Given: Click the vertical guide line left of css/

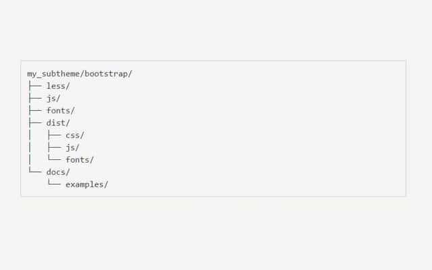Looking at the screenshot, I should pyautogui.click(x=30, y=135).
